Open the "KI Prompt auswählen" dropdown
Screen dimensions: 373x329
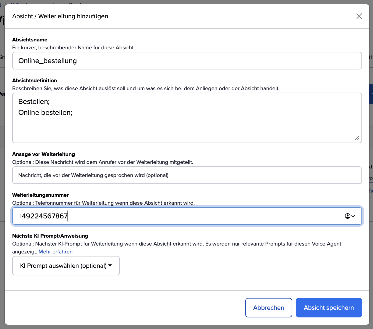[66, 266]
